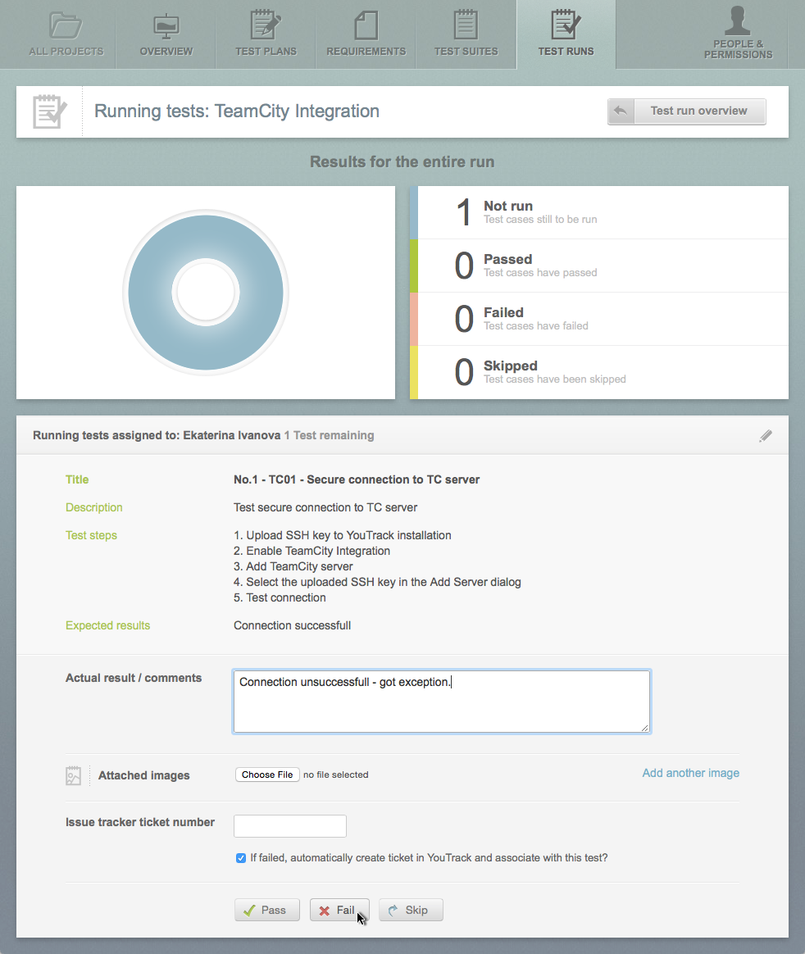
Task: Click the Overview presentation board icon
Action: [x=166, y=25]
